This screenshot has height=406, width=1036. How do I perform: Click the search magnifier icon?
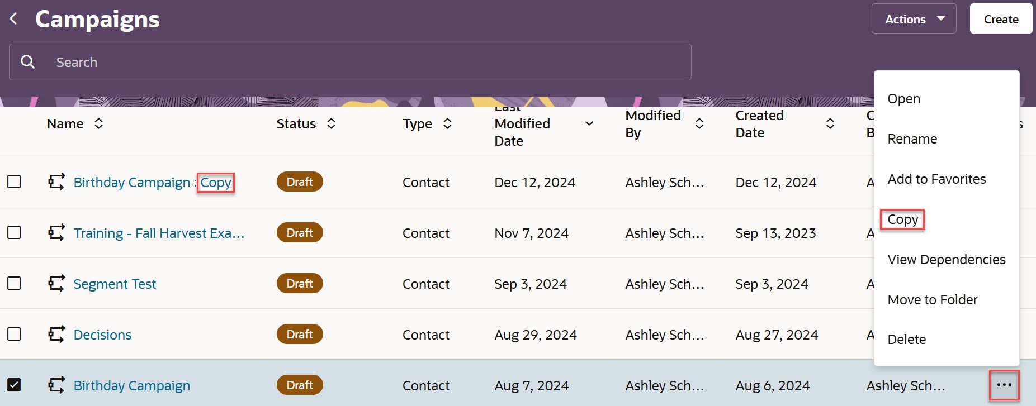27,62
